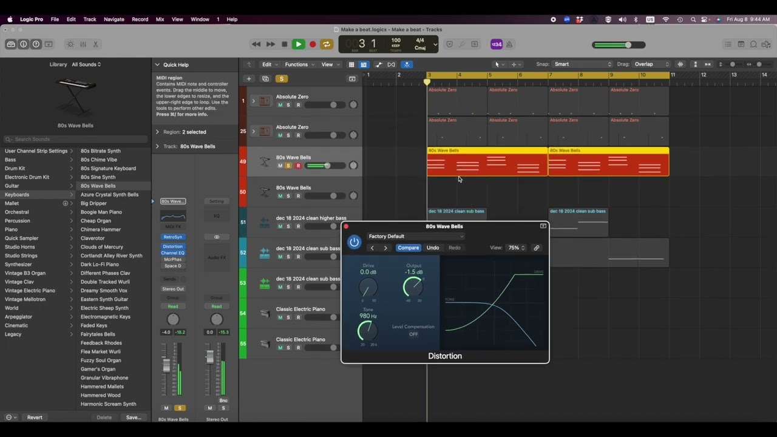Viewport: 777px width, 437px height.
Task: Open the Window menu
Action: click(200, 19)
